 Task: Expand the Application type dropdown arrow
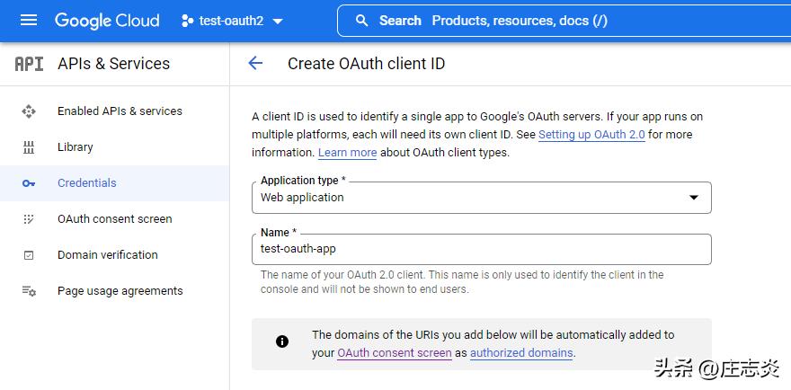coord(694,198)
